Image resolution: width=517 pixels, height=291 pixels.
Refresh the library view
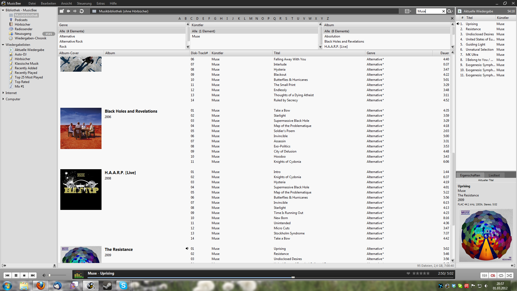82,11
